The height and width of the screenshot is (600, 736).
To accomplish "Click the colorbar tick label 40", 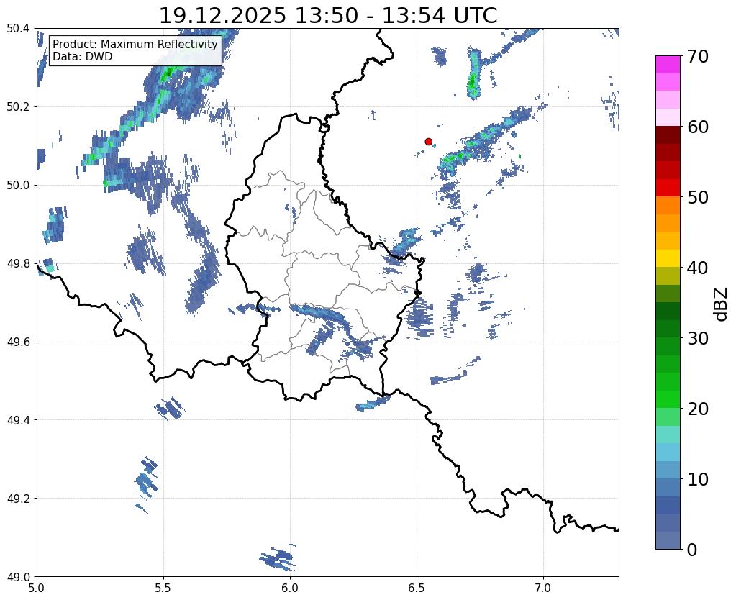I will (697, 268).
